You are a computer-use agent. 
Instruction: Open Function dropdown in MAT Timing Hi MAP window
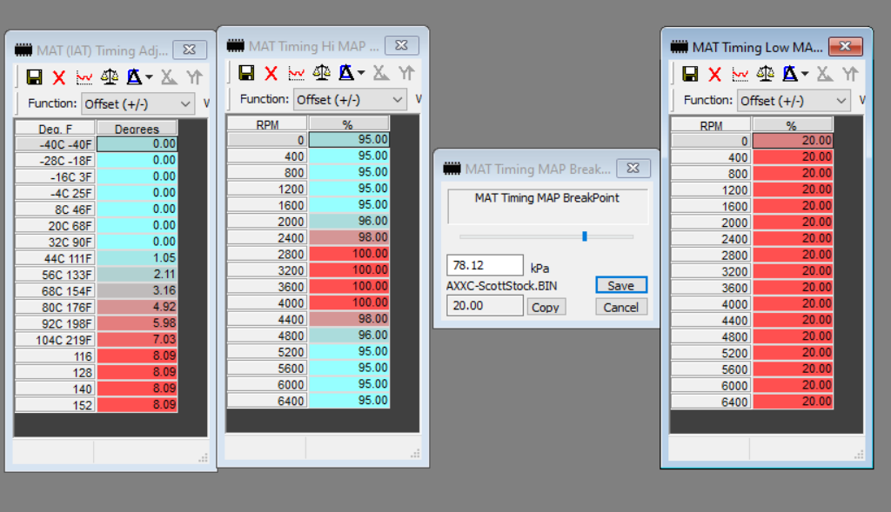[x=350, y=100]
